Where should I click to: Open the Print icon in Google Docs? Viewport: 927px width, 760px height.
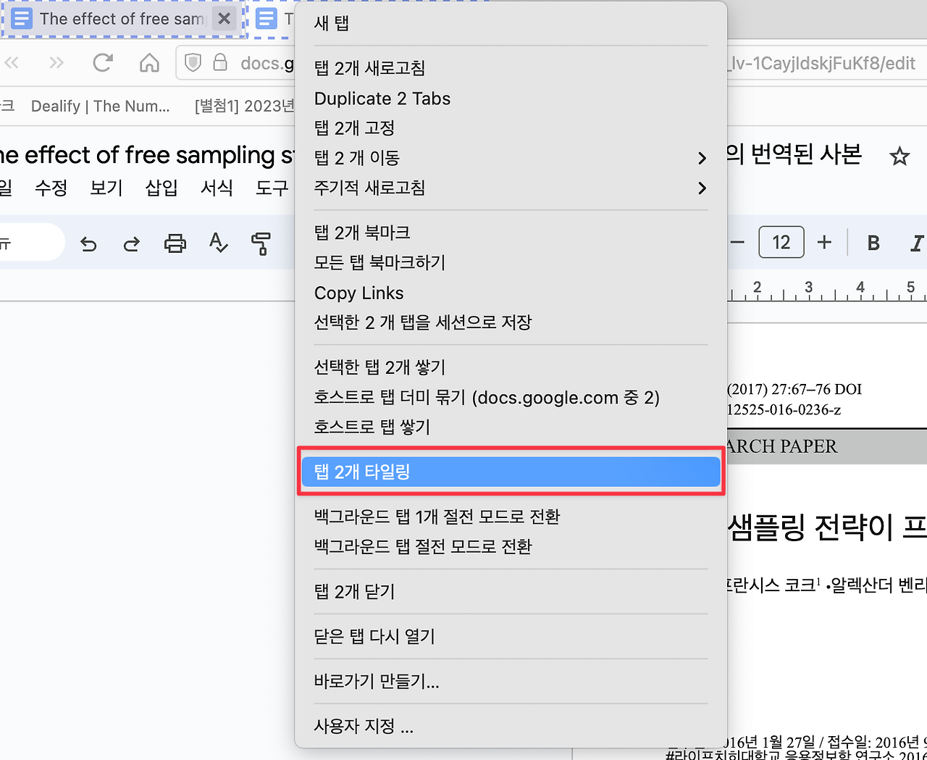point(175,243)
